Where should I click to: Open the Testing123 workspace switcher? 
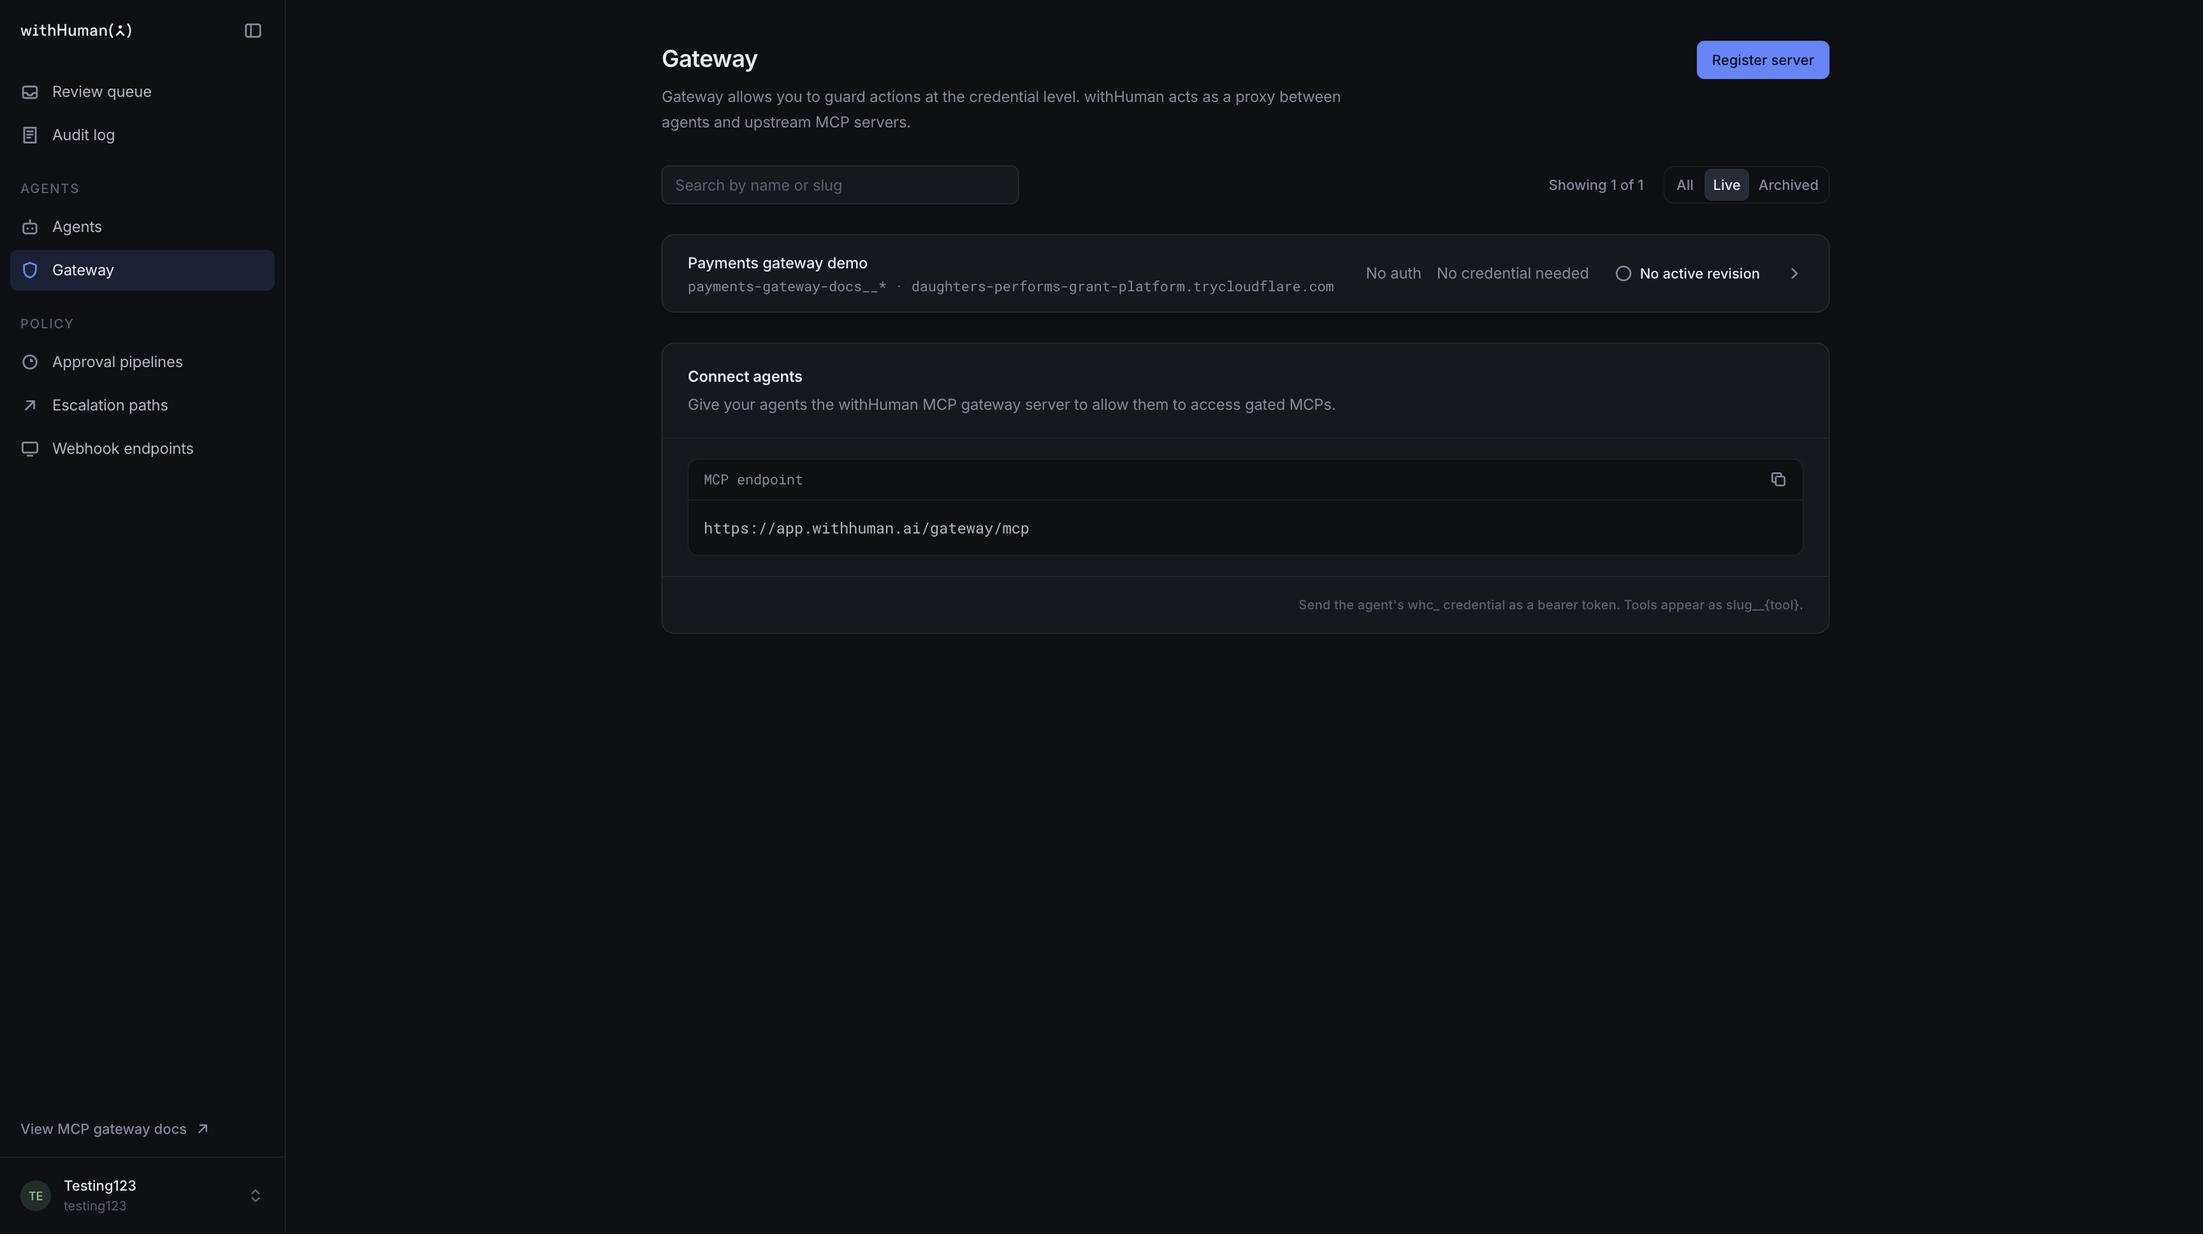tap(142, 1196)
